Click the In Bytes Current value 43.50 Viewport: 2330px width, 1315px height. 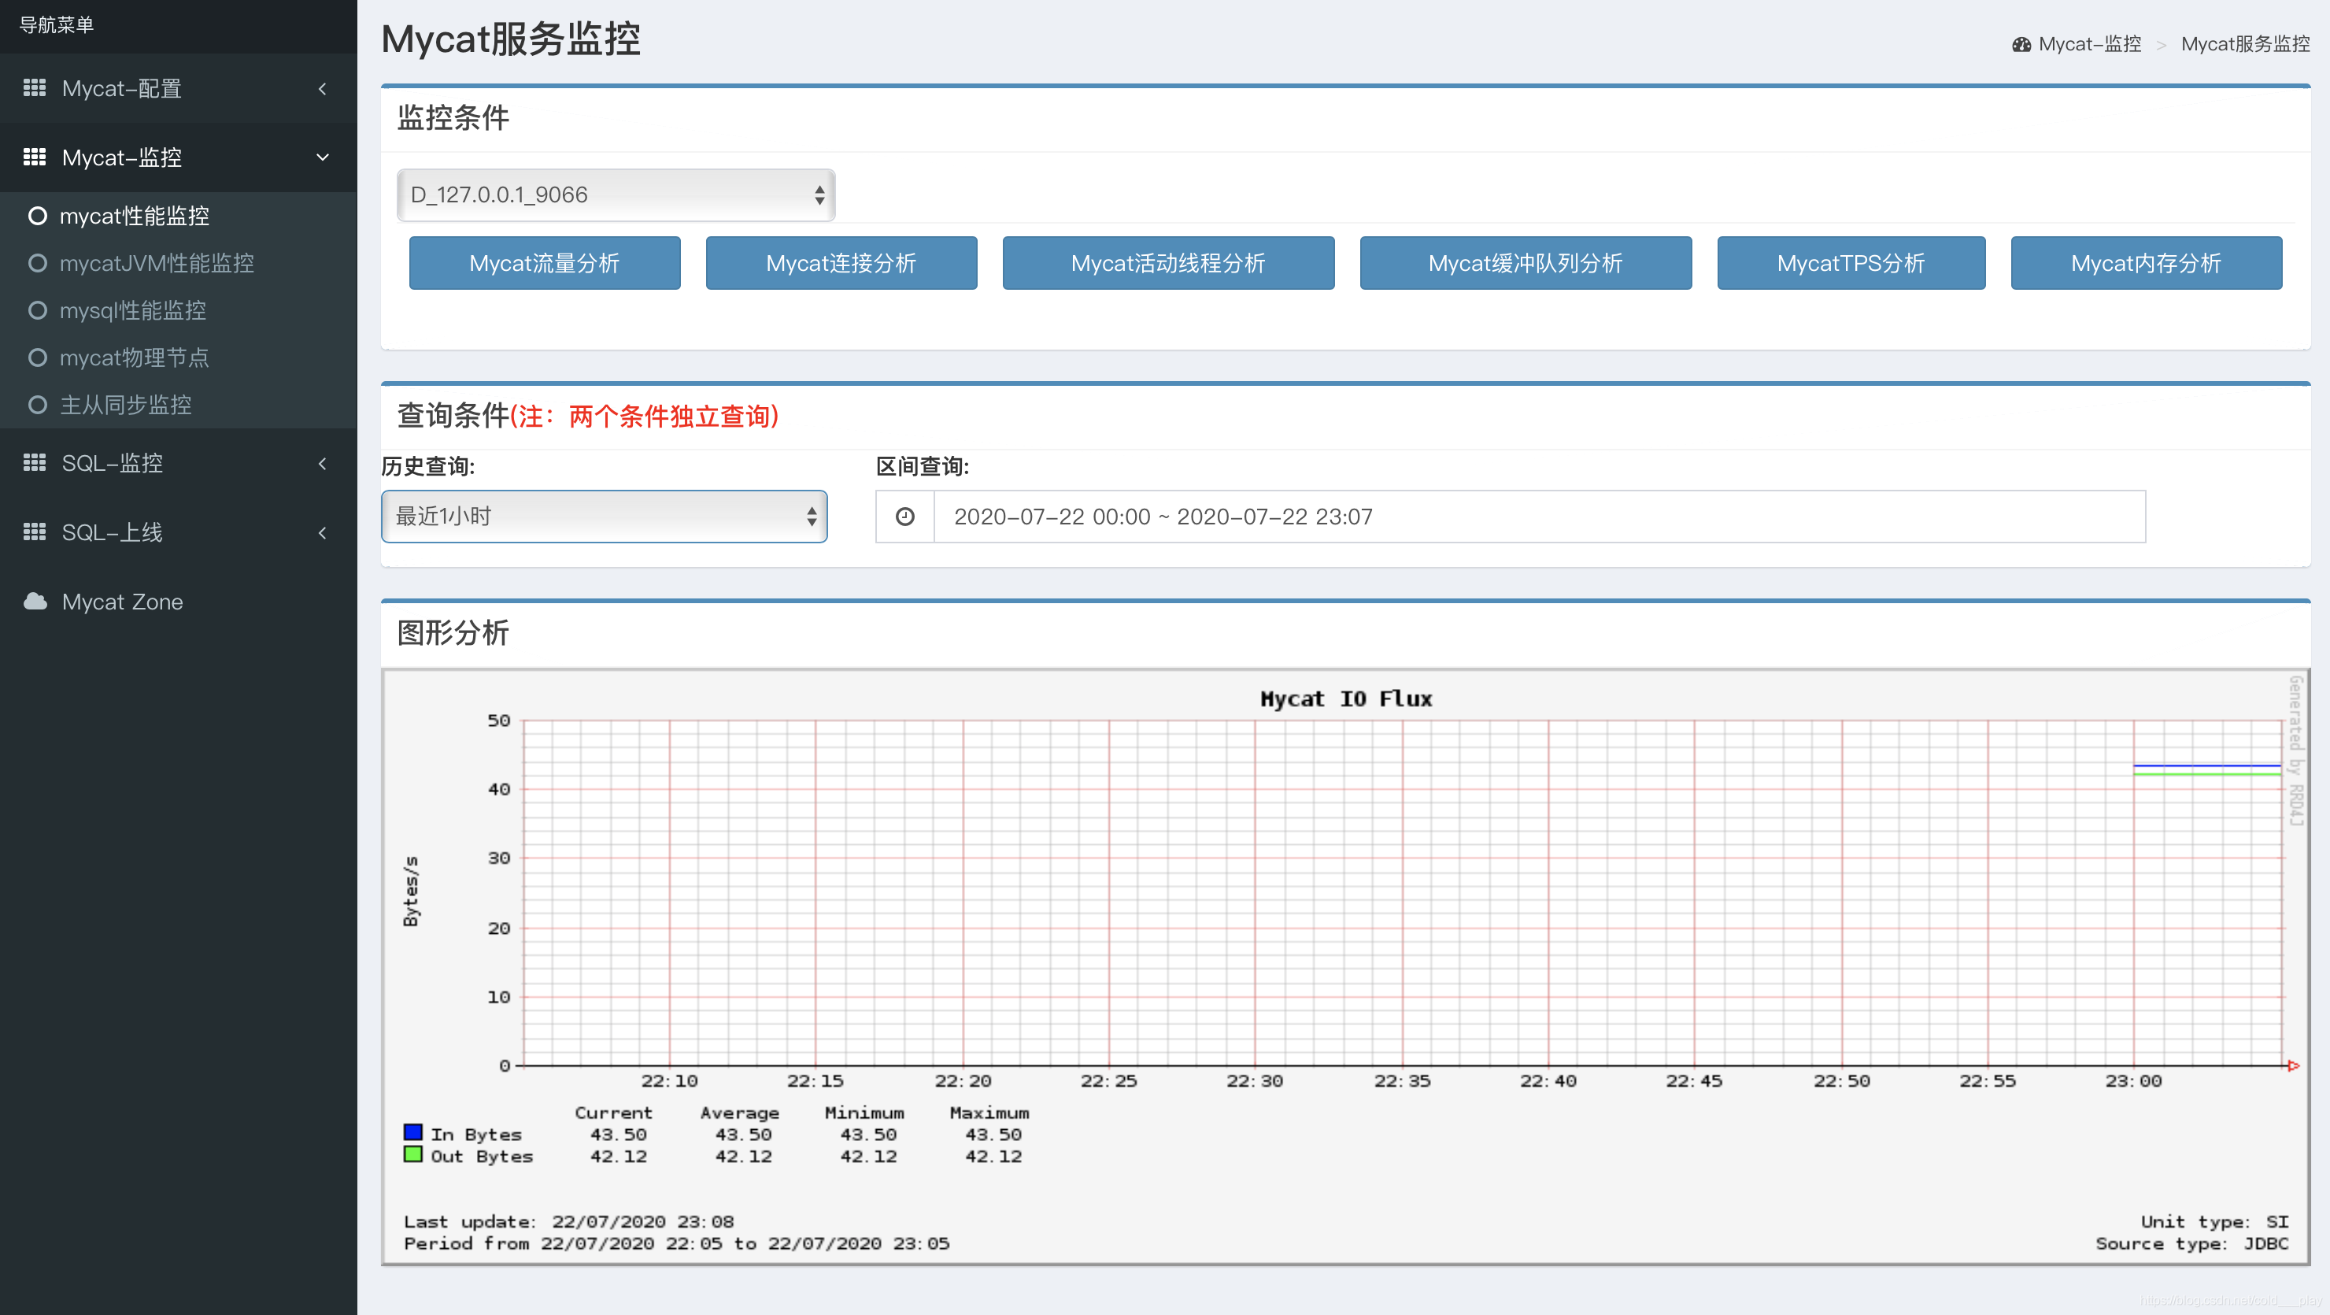click(x=619, y=1134)
